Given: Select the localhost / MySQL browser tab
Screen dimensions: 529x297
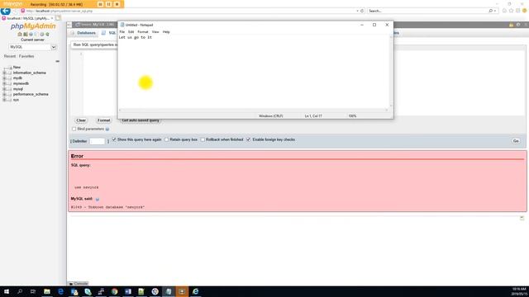Looking at the screenshot, I should 28,18.
